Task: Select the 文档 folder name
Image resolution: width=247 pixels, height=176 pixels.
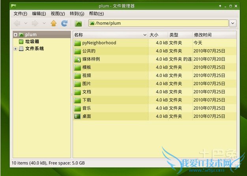Action: pyautogui.click(x=87, y=92)
